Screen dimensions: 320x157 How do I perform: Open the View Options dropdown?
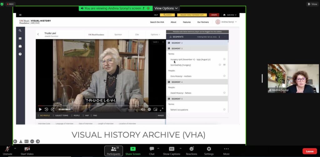[x=166, y=8]
